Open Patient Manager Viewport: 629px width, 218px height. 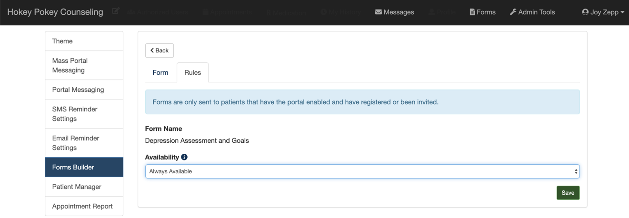click(x=84, y=187)
